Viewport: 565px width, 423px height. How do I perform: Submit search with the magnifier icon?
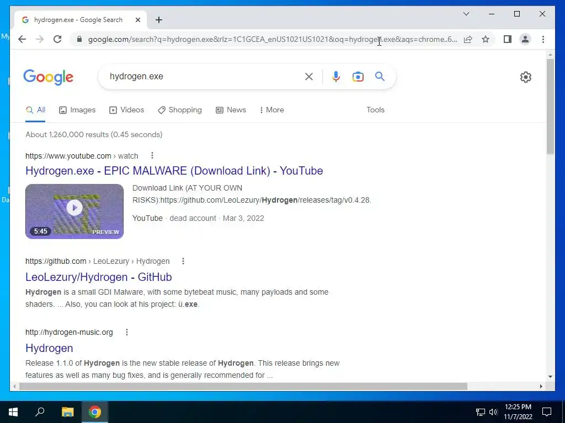pyautogui.click(x=380, y=76)
